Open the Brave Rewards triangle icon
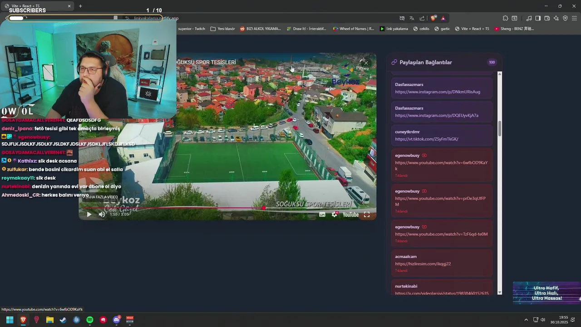 tap(443, 18)
